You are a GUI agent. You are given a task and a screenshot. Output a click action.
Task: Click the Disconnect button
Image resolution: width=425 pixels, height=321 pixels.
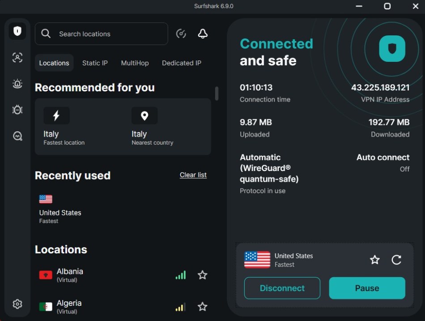[282, 288]
